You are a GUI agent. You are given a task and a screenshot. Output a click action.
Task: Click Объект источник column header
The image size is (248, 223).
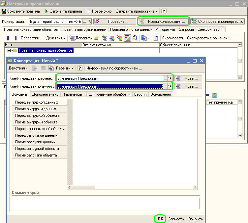(x=121, y=45)
